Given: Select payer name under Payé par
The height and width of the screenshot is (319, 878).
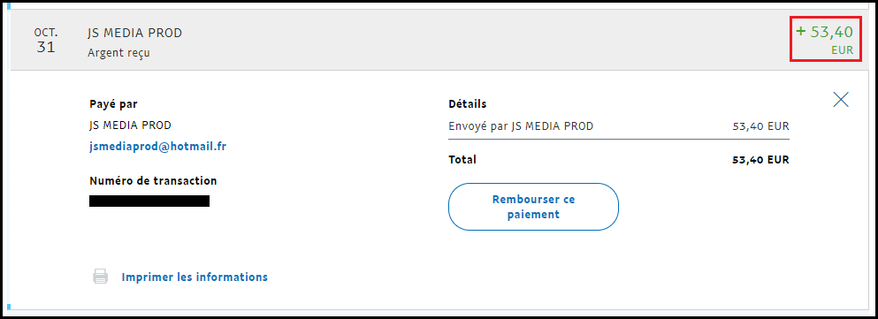Looking at the screenshot, I should pos(131,125).
